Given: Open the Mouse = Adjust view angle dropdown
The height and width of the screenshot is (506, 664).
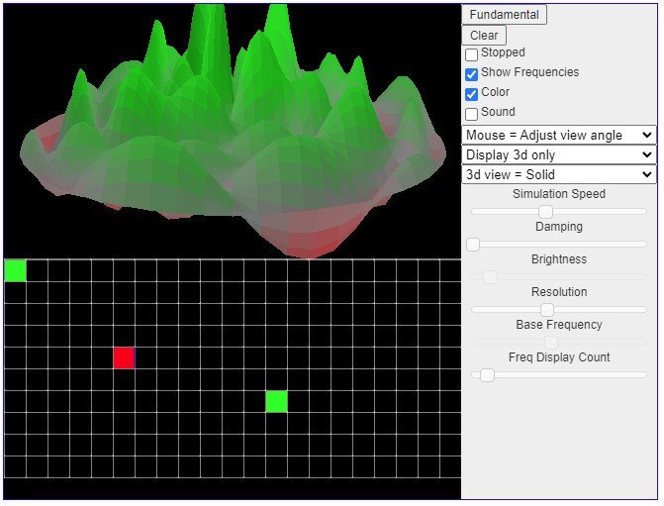Looking at the screenshot, I should [x=558, y=136].
